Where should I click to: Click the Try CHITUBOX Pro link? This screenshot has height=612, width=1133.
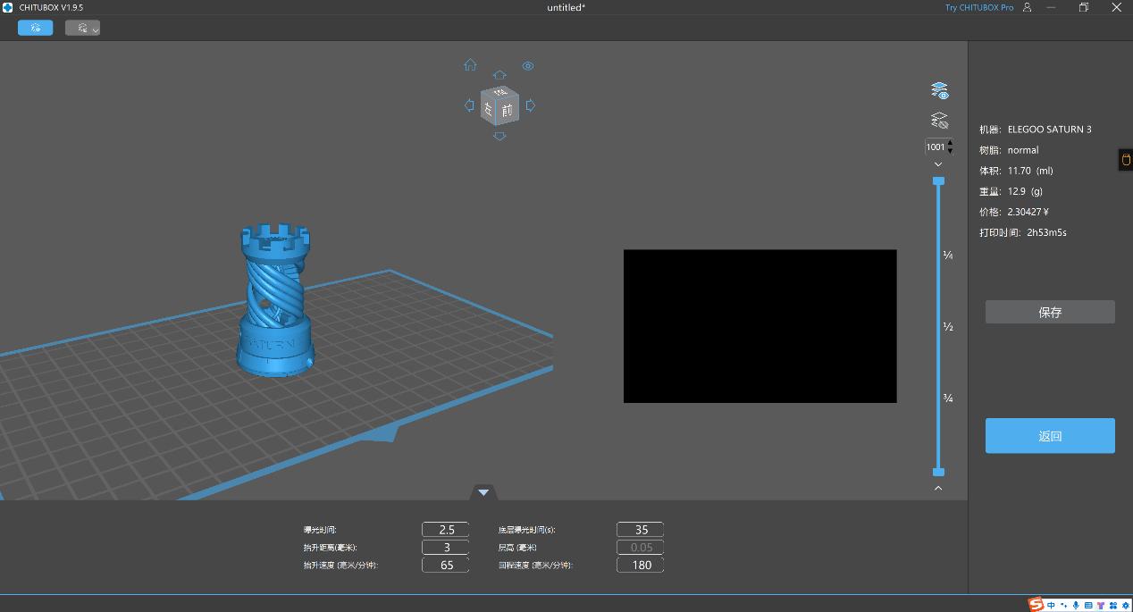(979, 7)
